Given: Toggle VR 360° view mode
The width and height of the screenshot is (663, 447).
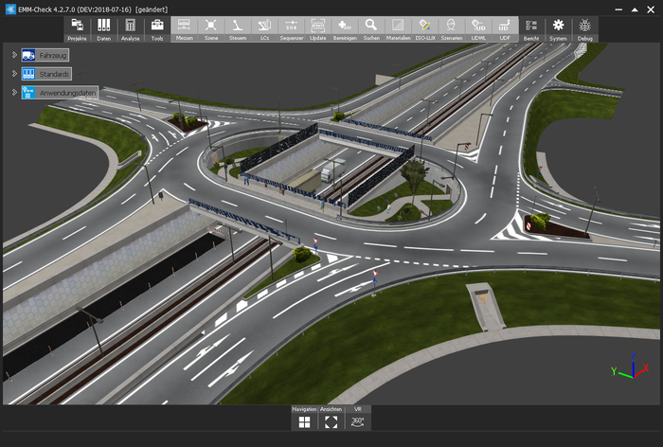Looking at the screenshot, I should pos(358,421).
